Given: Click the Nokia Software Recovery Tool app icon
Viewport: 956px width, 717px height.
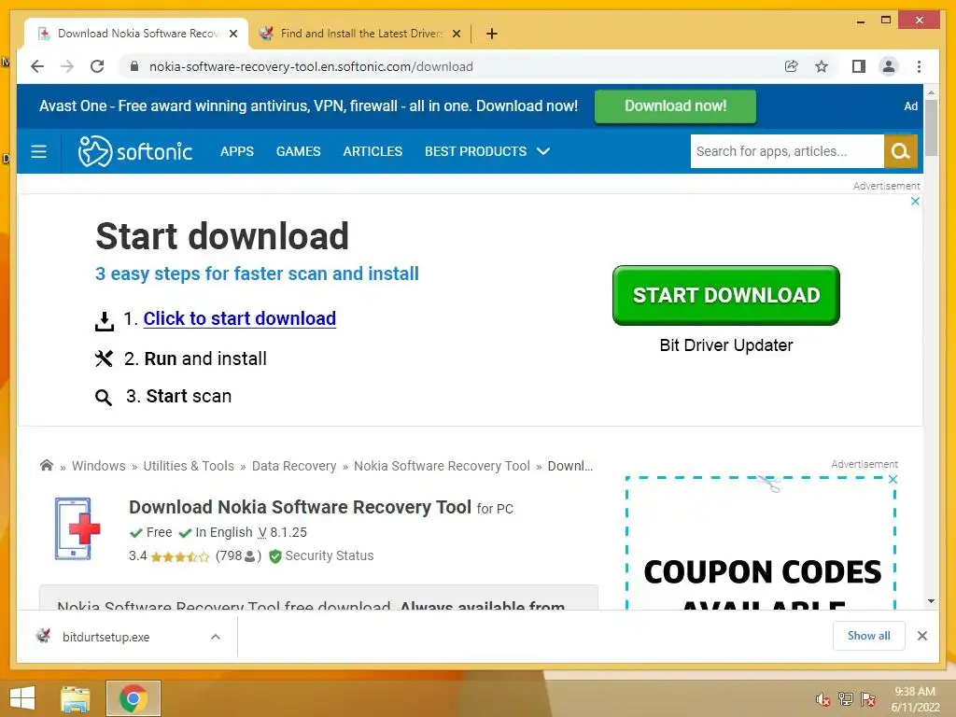Looking at the screenshot, I should point(77,528).
